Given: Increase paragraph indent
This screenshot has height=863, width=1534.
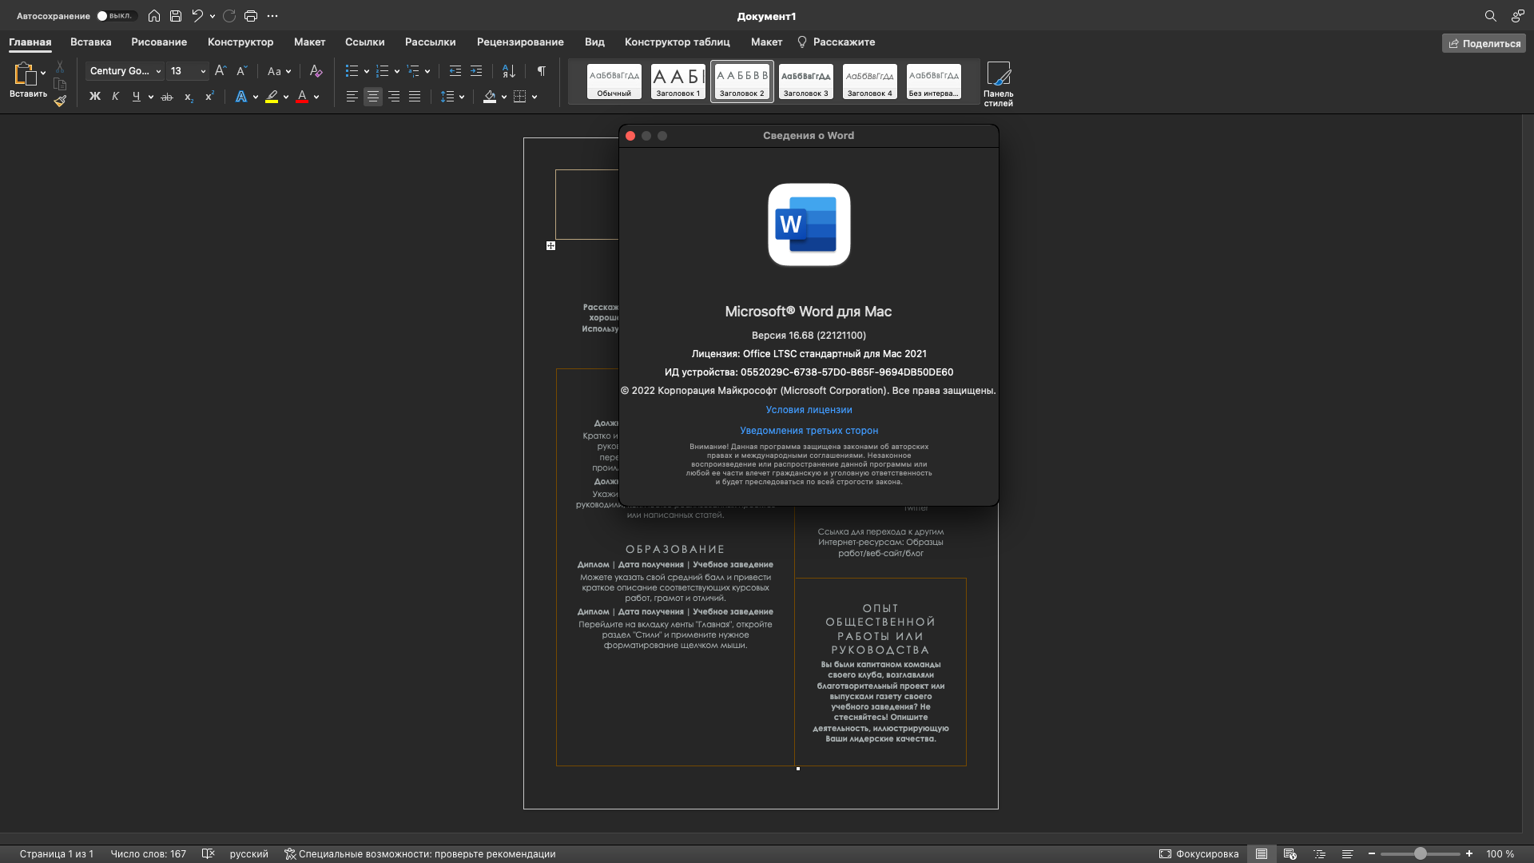Looking at the screenshot, I should pyautogui.click(x=476, y=71).
